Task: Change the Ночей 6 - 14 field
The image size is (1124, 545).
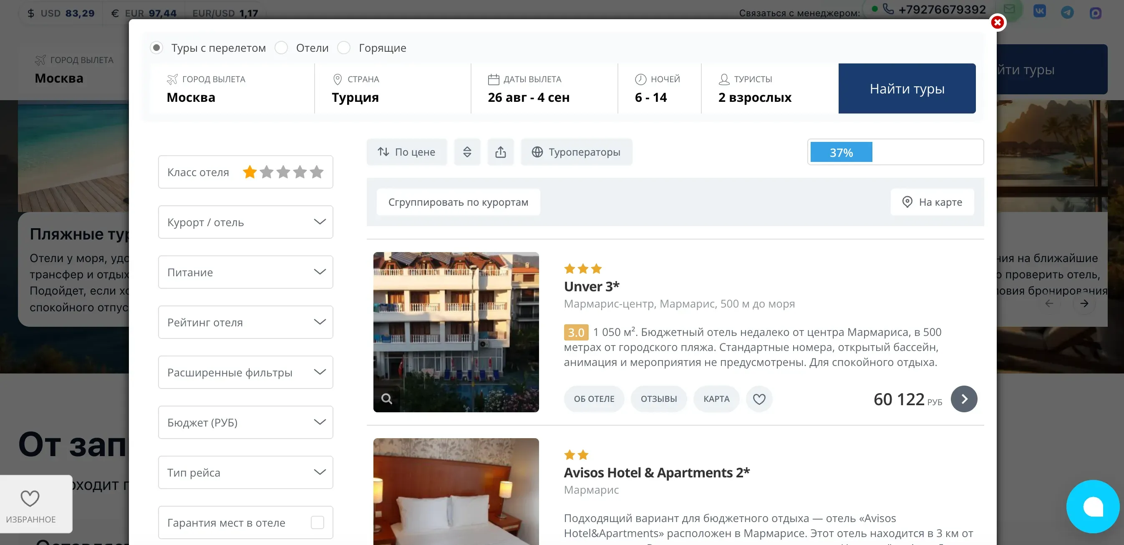Action: tap(659, 88)
